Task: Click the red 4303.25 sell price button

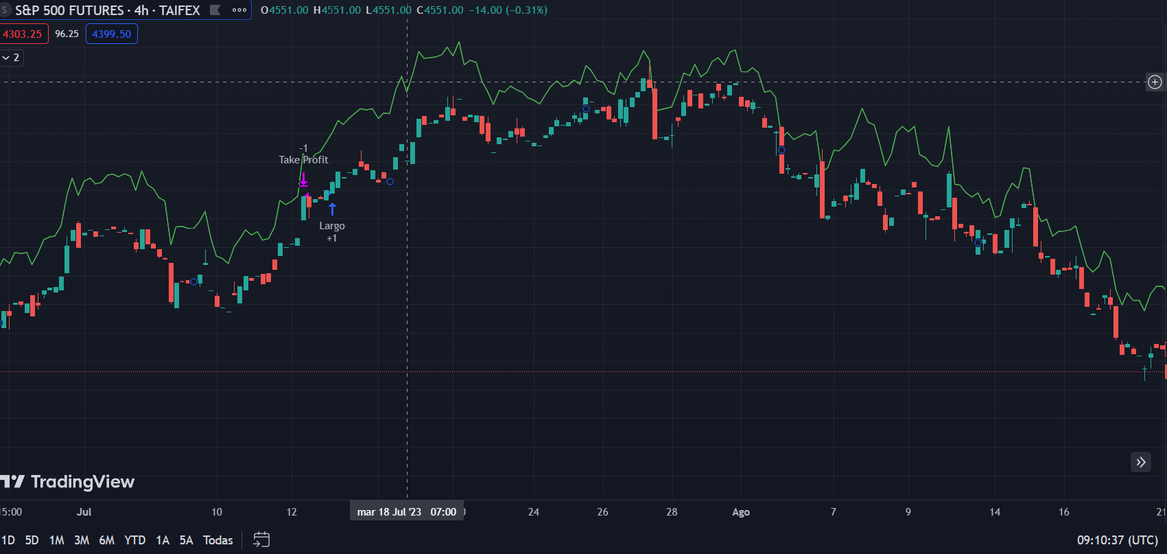Action: 23,34
